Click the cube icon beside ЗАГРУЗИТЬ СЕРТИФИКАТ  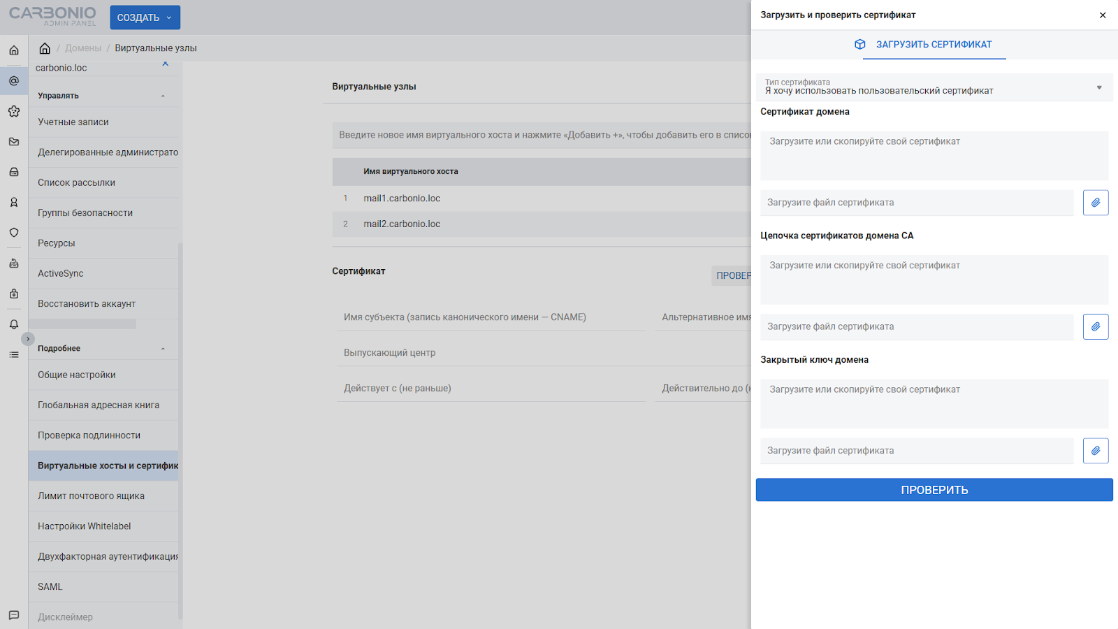coord(860,45)
